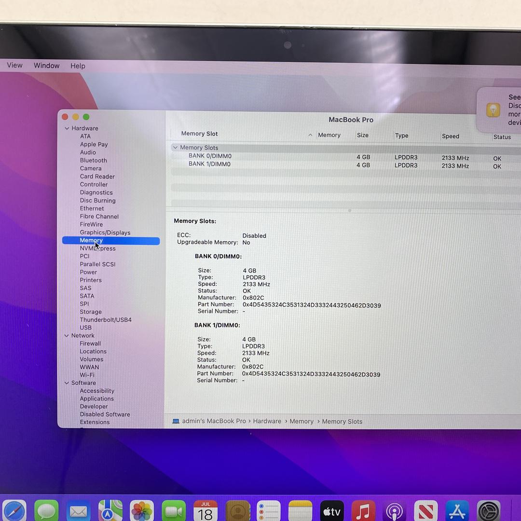Viewport: 521px width, 521px height.
Task: Select Power in the sidebar
Action: (x=88, y=272)
